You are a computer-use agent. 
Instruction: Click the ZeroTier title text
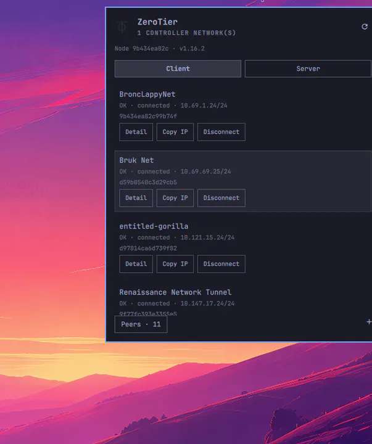click(x=157, y=22)
